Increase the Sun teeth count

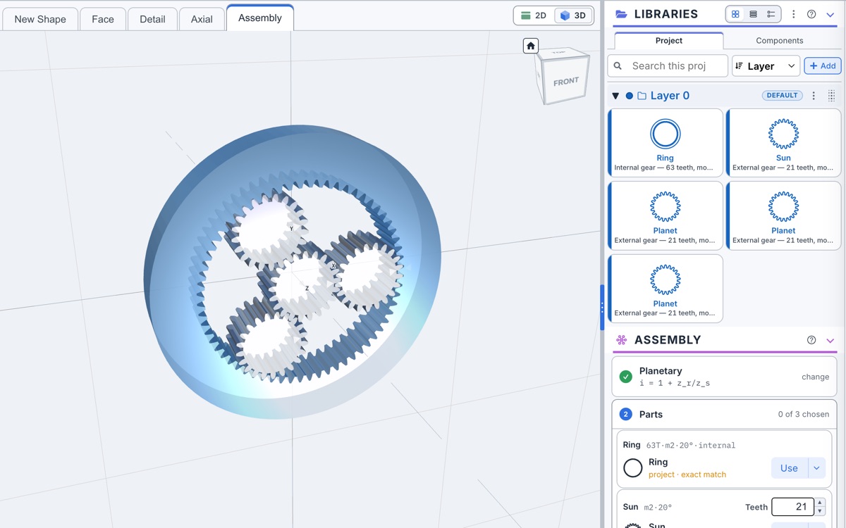pyautogui.click(x=819, y=503)
